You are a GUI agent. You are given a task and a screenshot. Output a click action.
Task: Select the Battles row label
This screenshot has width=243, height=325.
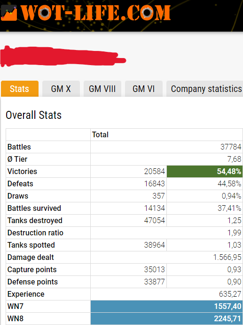(x=19, y=147)
